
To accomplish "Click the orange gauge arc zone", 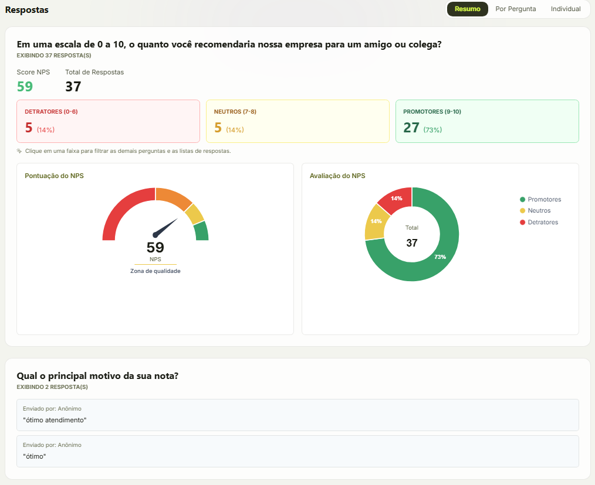I will tap(174, 197).
